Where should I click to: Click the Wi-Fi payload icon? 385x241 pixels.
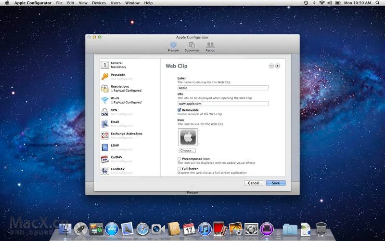click(104, 100)
